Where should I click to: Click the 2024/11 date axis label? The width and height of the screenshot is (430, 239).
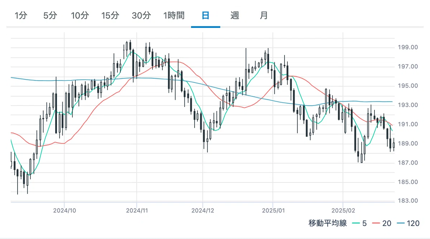point(137,211)
